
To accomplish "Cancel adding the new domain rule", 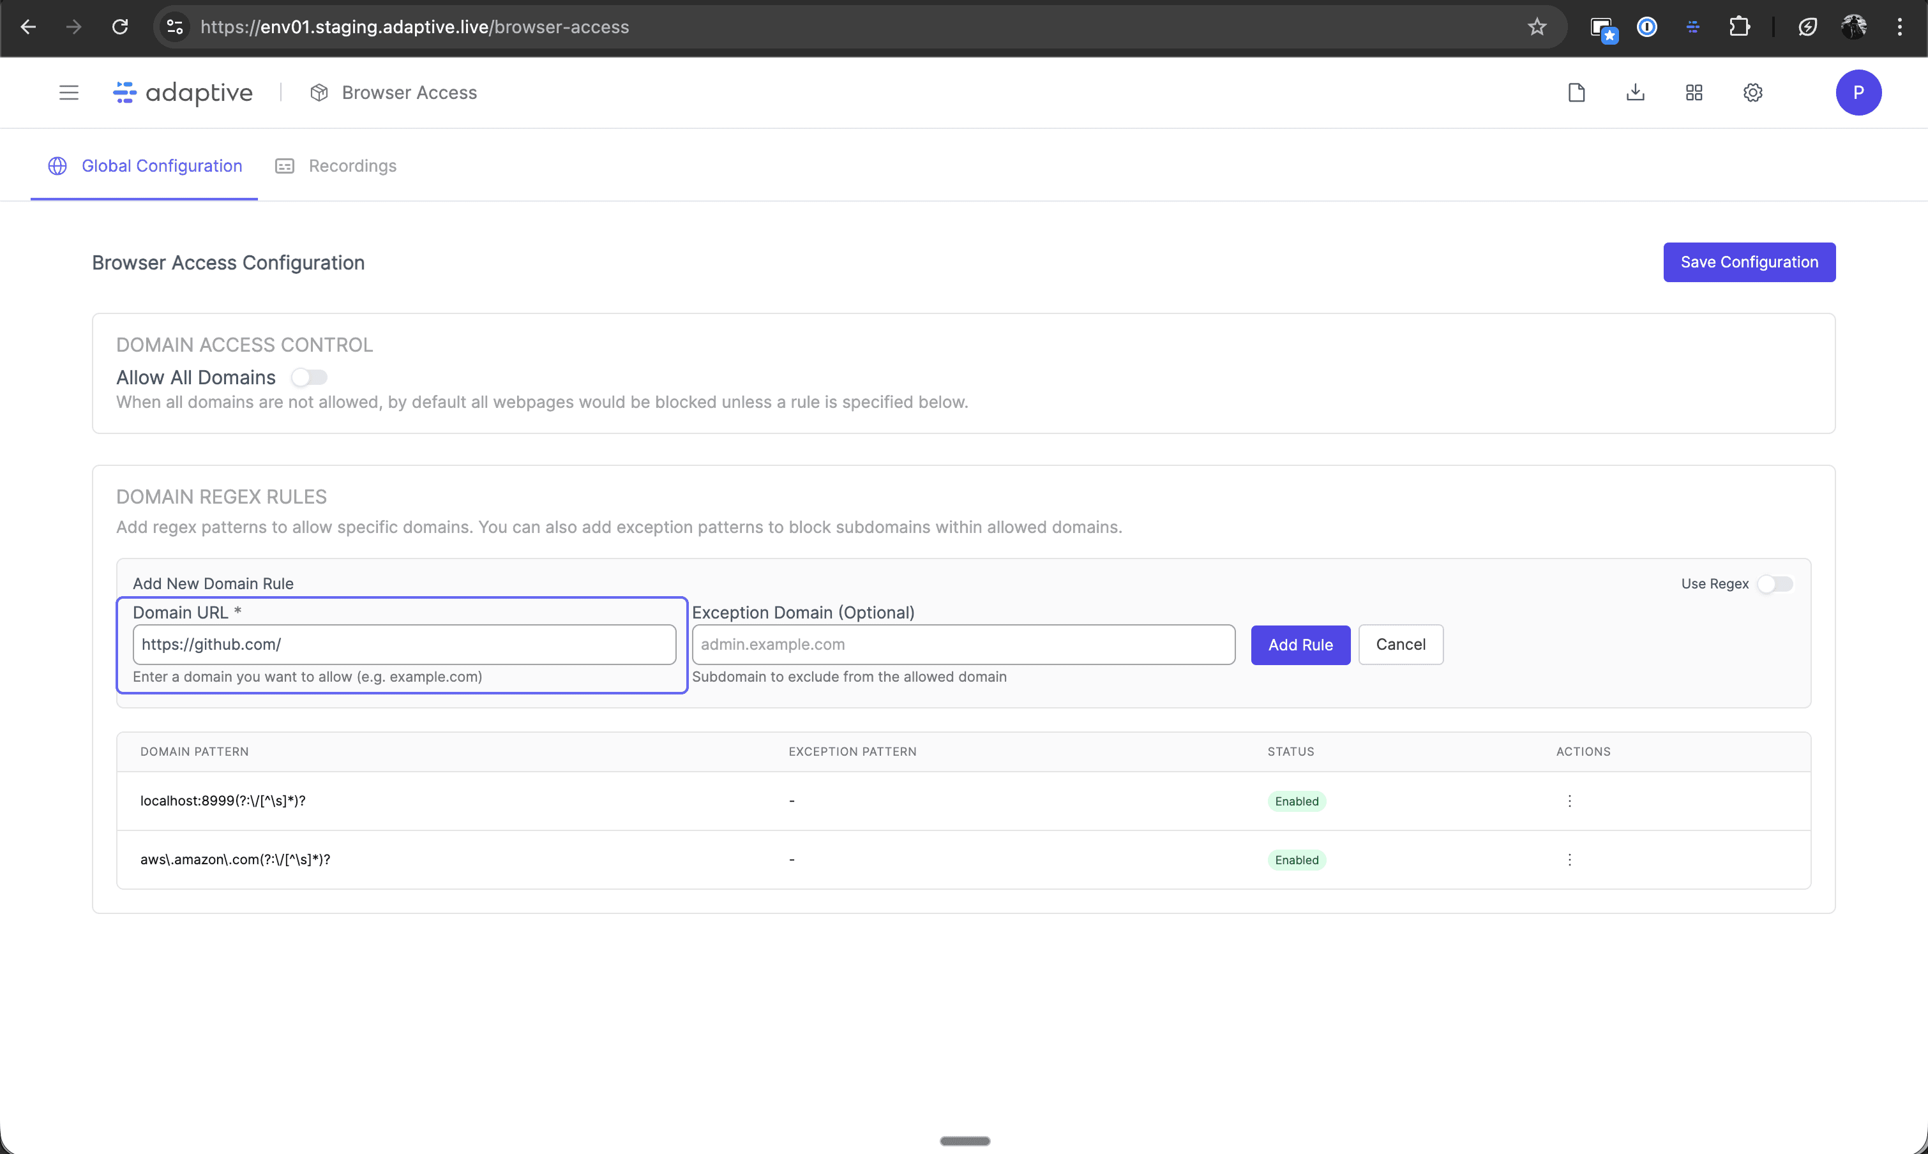I will pos(1401,645).
